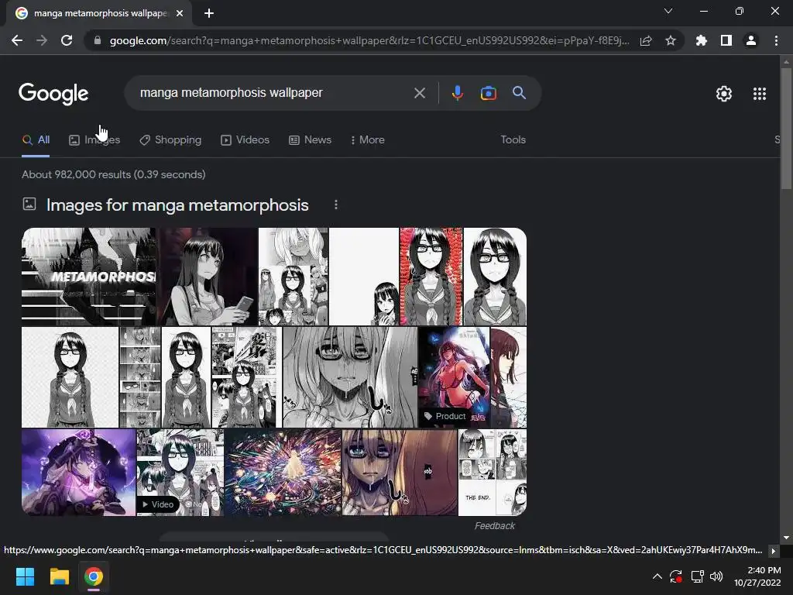Reload the current page
The image size is (793, 595).
[67, 40]
